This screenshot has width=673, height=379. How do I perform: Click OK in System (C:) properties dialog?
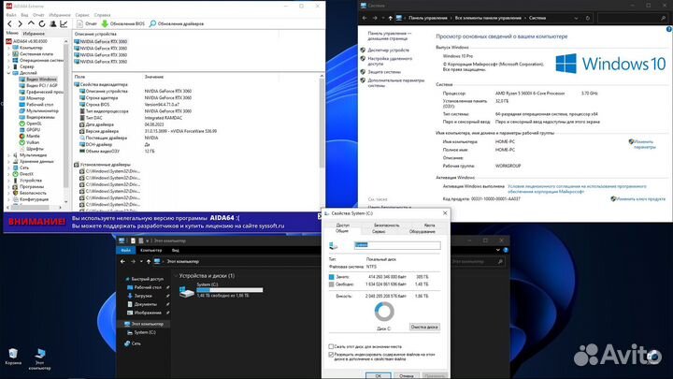(x=379, y=374)
